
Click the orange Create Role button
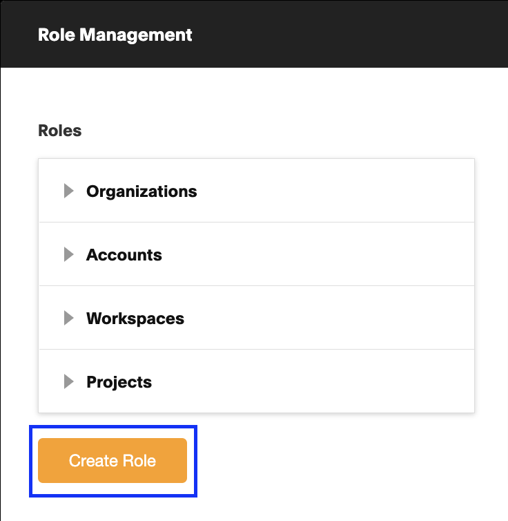pos(113,460)
